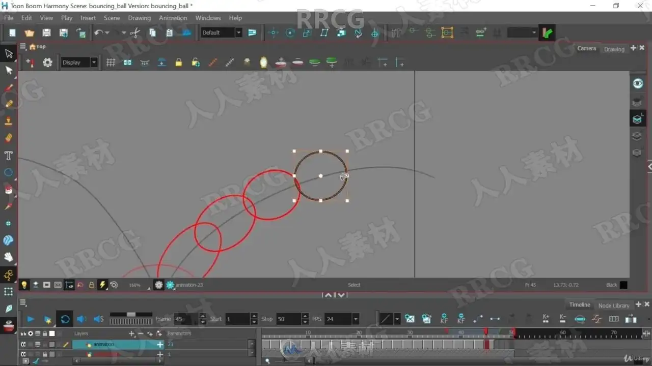Switch to the Node Library tab
The image size is (652, 366).
pyautogui.click(x=614, y=306)
